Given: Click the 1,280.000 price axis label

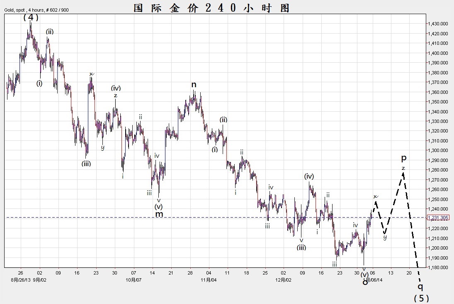Looking at the screenshot, I should pos(438,170).
